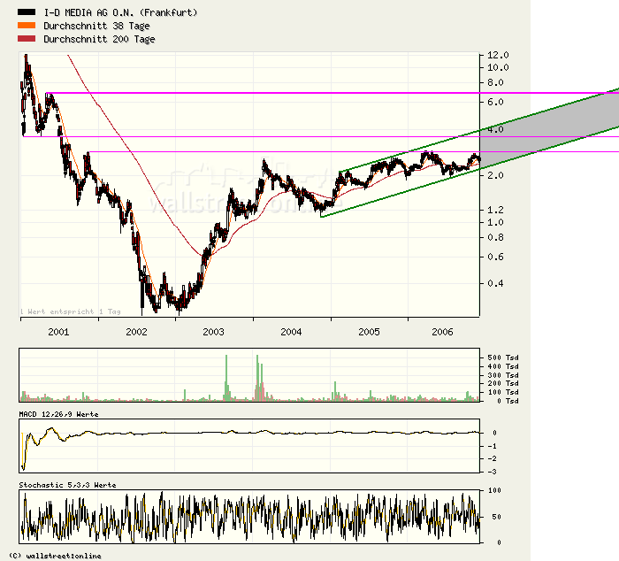
Task: Click the 0.4 price axis label
Action: tap(494, 284)
